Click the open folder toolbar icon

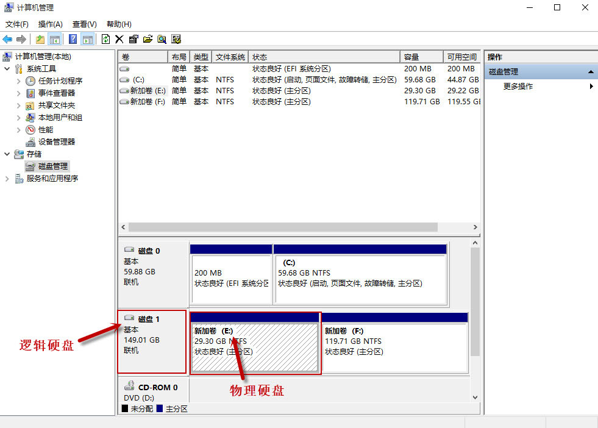[x=148, y=39]
